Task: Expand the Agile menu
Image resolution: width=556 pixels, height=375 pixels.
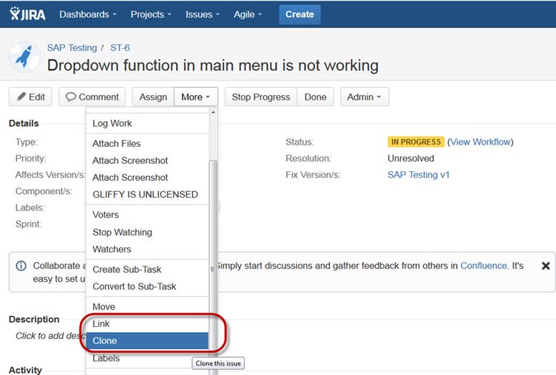Action: pos(249,14)
